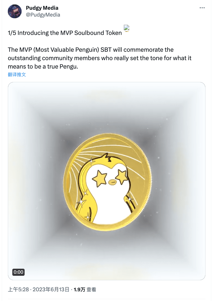Screen dimensions: 212x301
Task: Click the broken image placeholder icon
Action: [x=127, y=28]
